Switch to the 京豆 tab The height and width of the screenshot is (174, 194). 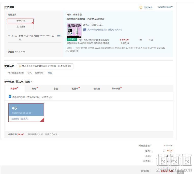pyautogui.click(x=56, y=89)
